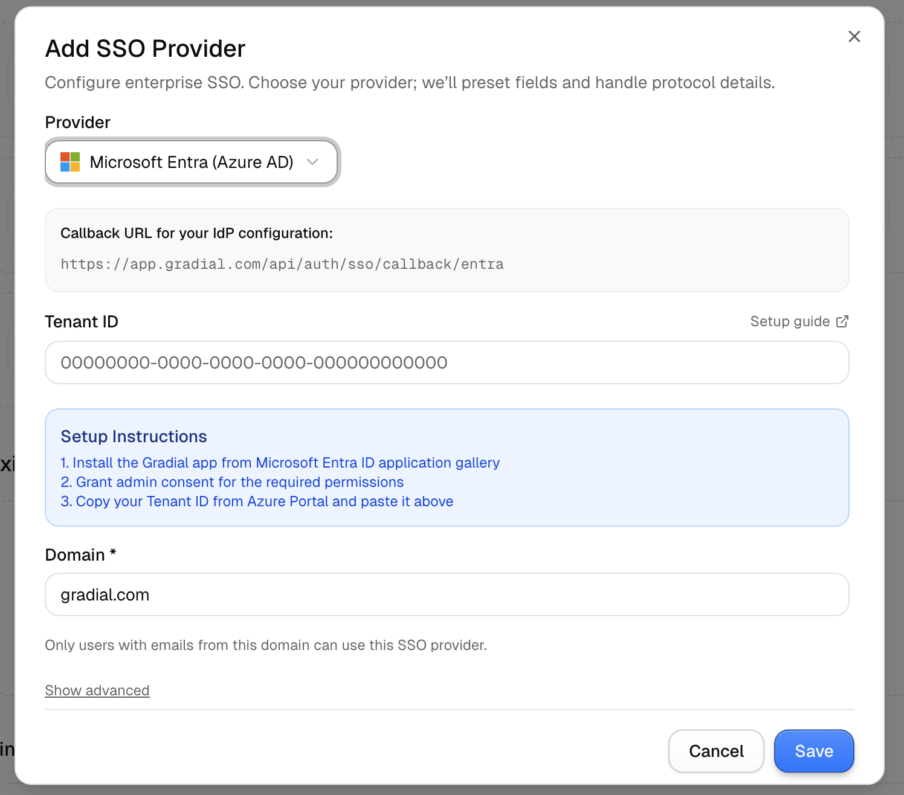Open the Setup guide link
This screenshot has height=795, width=904.
pyautogui.click(x=790, y=321)
